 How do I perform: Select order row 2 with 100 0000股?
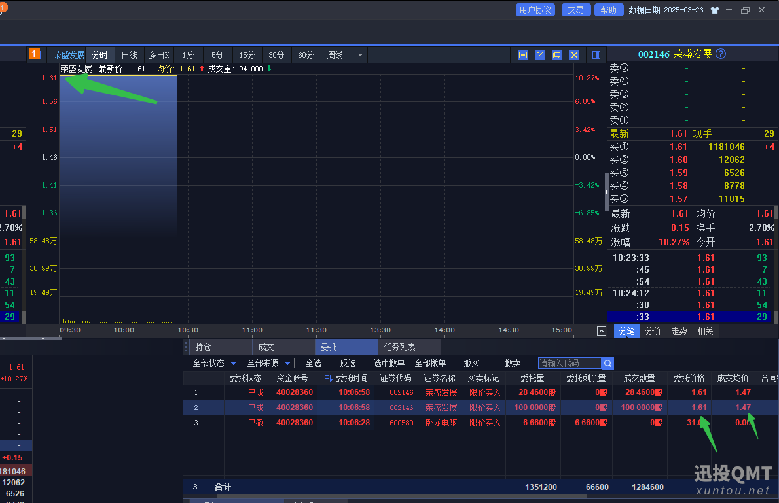coord(481,408)
